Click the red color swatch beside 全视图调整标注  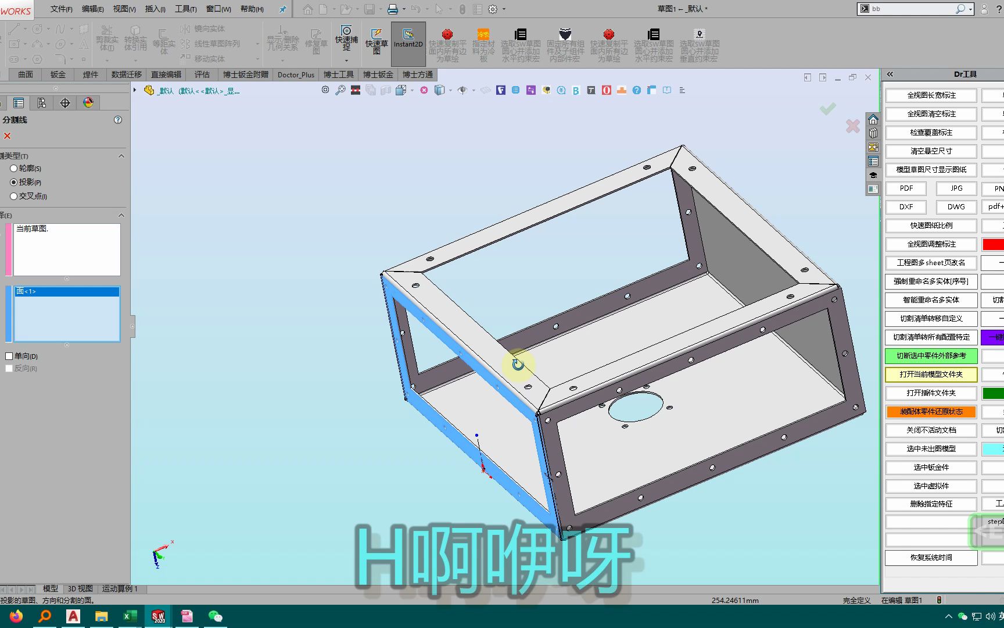tap(995, 244)
